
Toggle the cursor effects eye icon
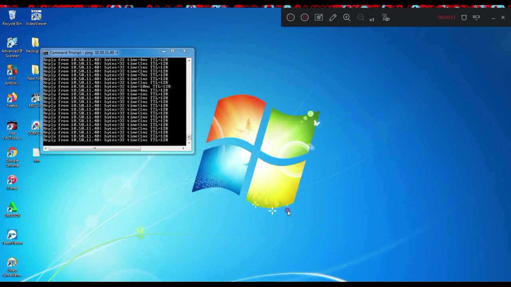(x=386, y=18)
